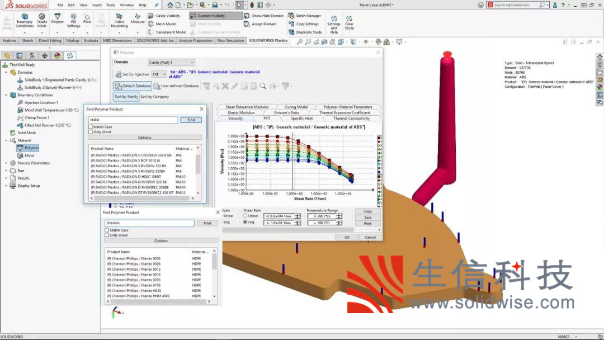Open the ConfigurationManager panel tab
The width and height of the screenshot is (604, 340).
(32, 56)
